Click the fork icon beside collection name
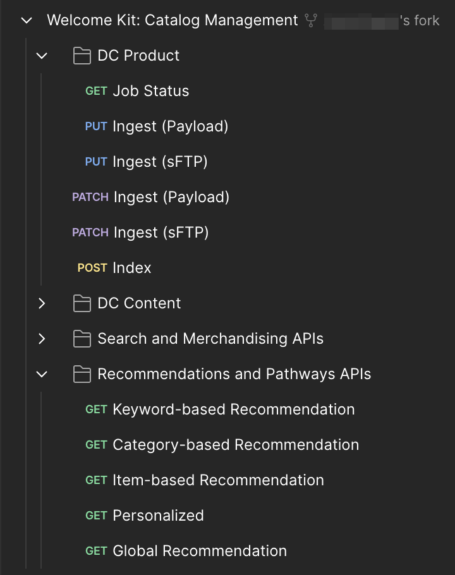 pyautogui.click(x=311, y=20)
